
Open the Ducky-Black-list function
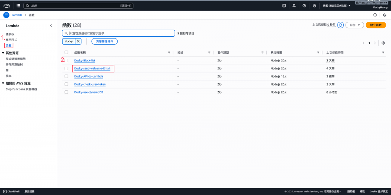point(85,61)
